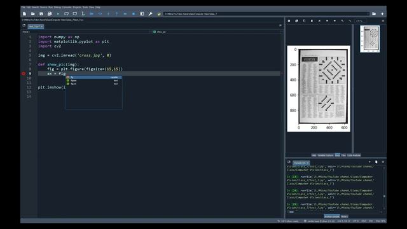The image size is (407, 229).
Task: Browse working directory folder icon
Action: coord(374,14)
